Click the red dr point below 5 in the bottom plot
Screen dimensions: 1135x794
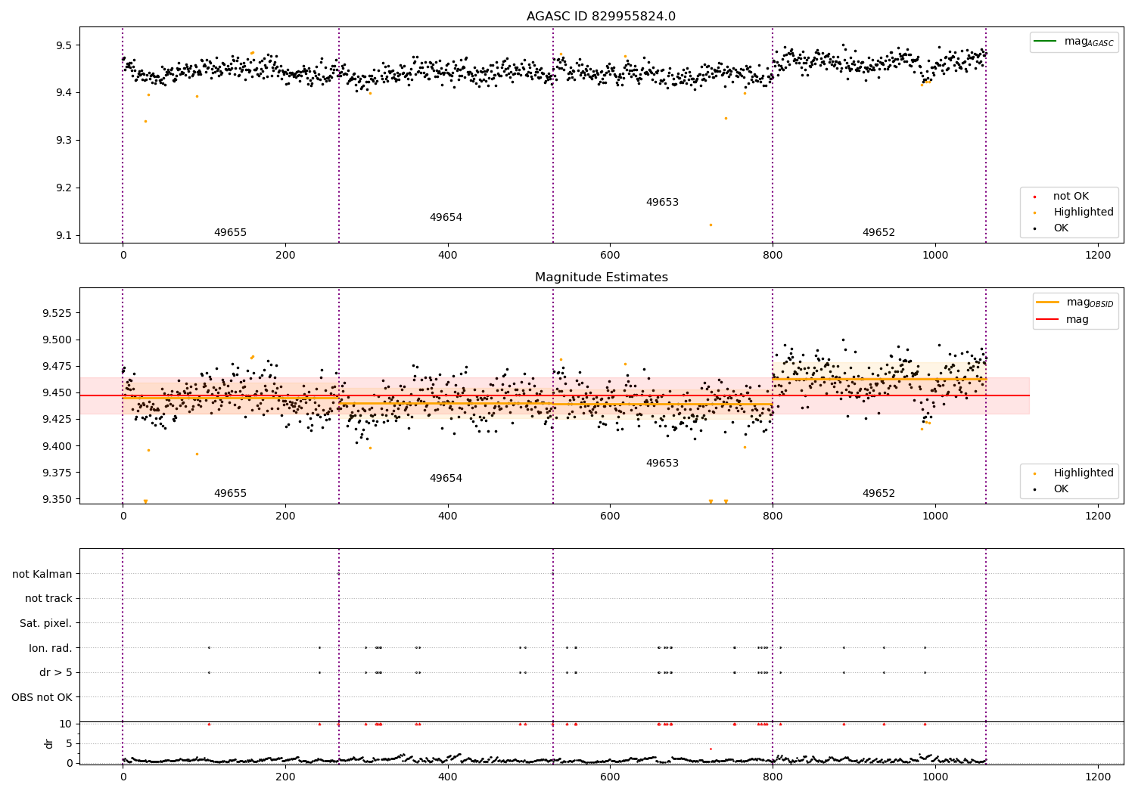[711, 749]
